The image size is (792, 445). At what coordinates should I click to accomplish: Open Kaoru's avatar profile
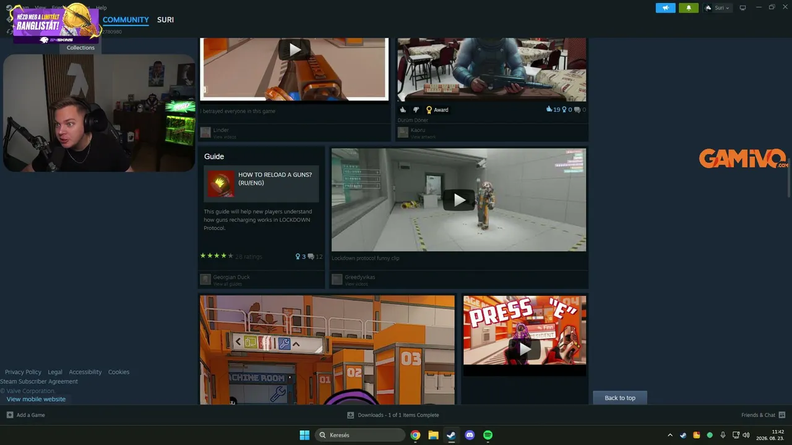click(403, 132)
